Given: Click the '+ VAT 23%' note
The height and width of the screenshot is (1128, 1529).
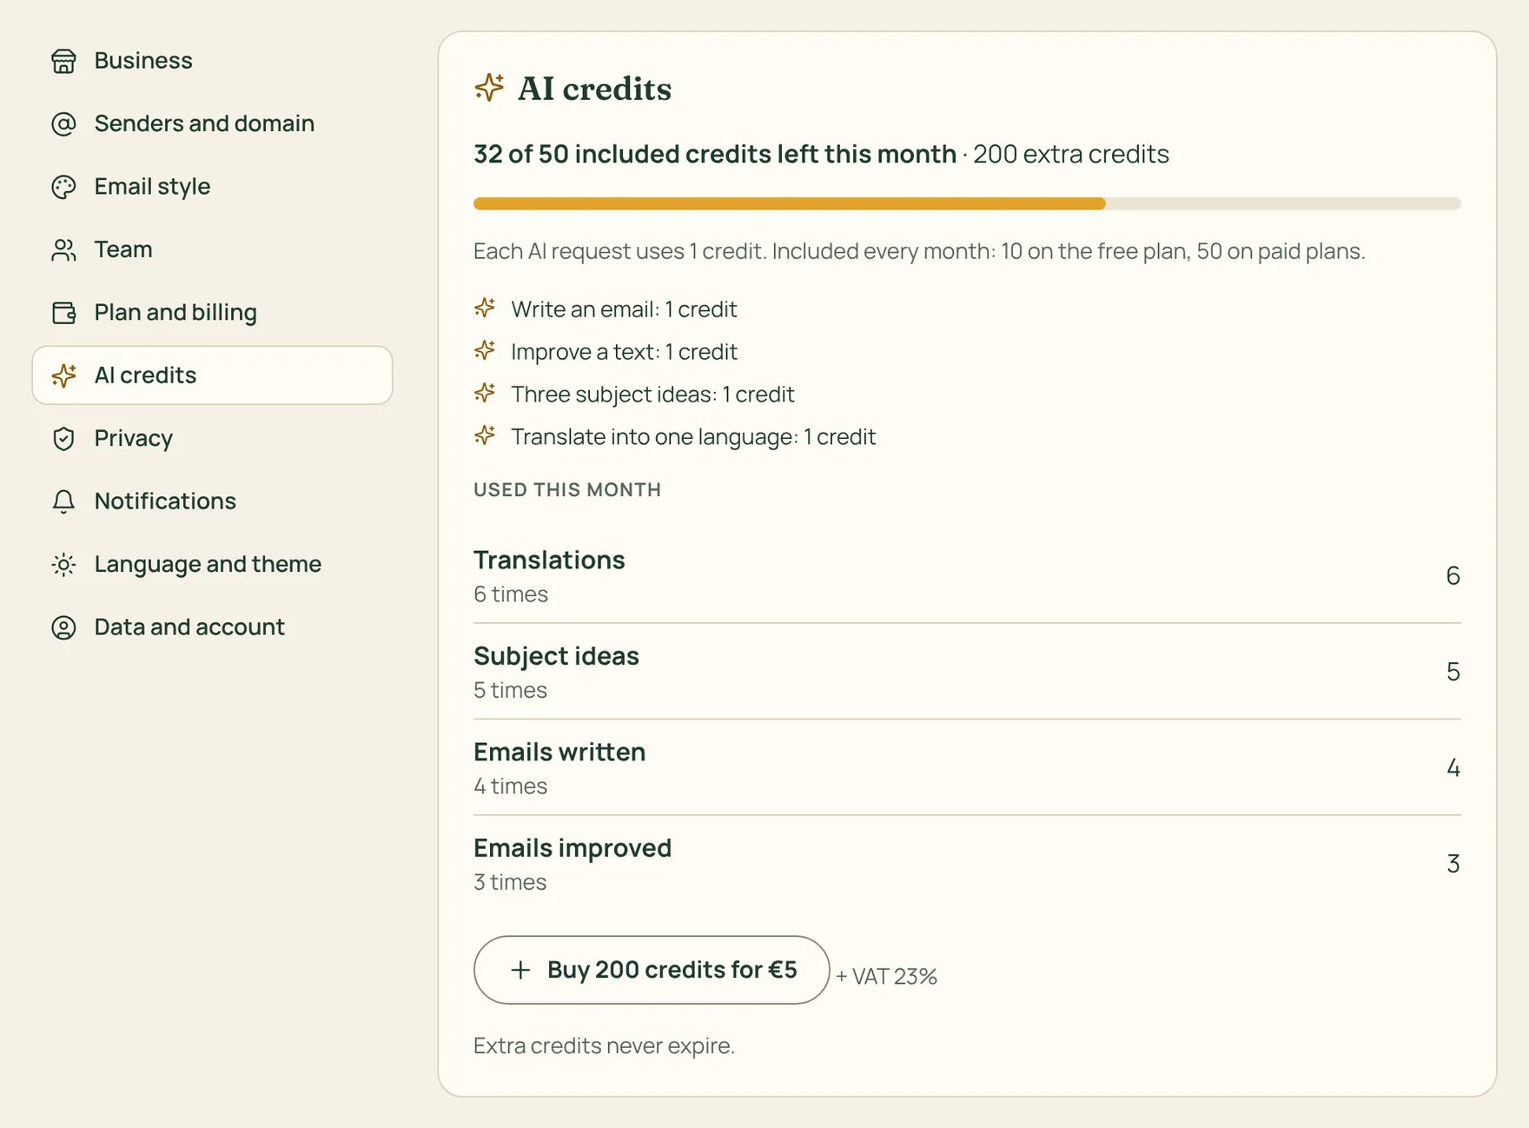Looking at the screenshot, I should [x=886, y=977].
